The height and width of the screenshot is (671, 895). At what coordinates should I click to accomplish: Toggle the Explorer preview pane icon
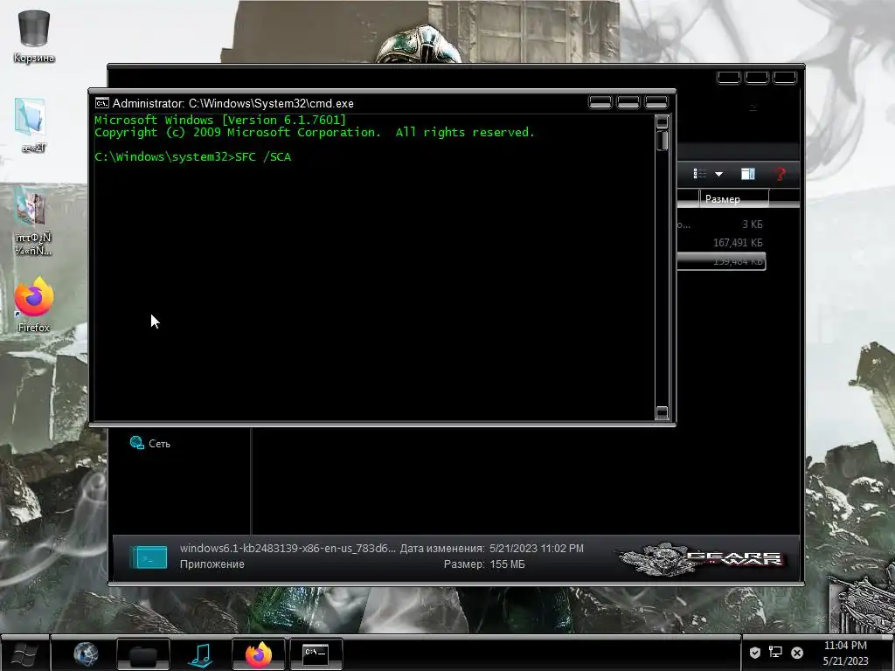(748, 174)
